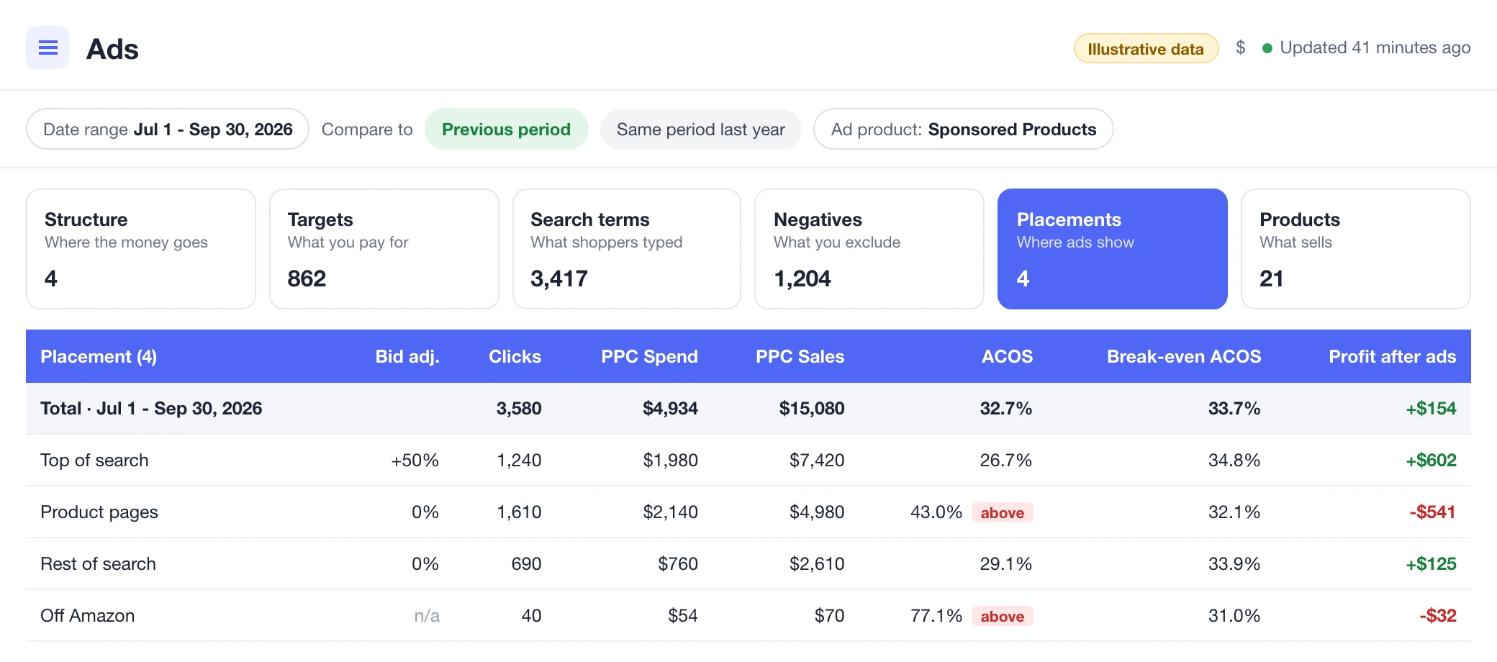
Task: Click the total profit +$154 value
Action: point(1431,408)
